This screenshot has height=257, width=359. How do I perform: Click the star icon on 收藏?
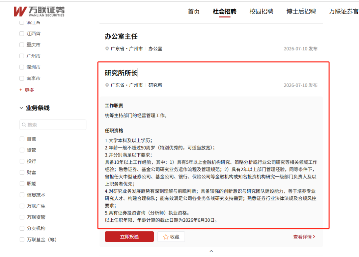[x=166, y=237]
